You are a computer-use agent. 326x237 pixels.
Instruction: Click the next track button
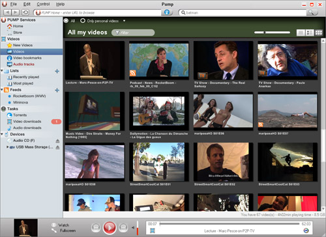coord(123,227)
